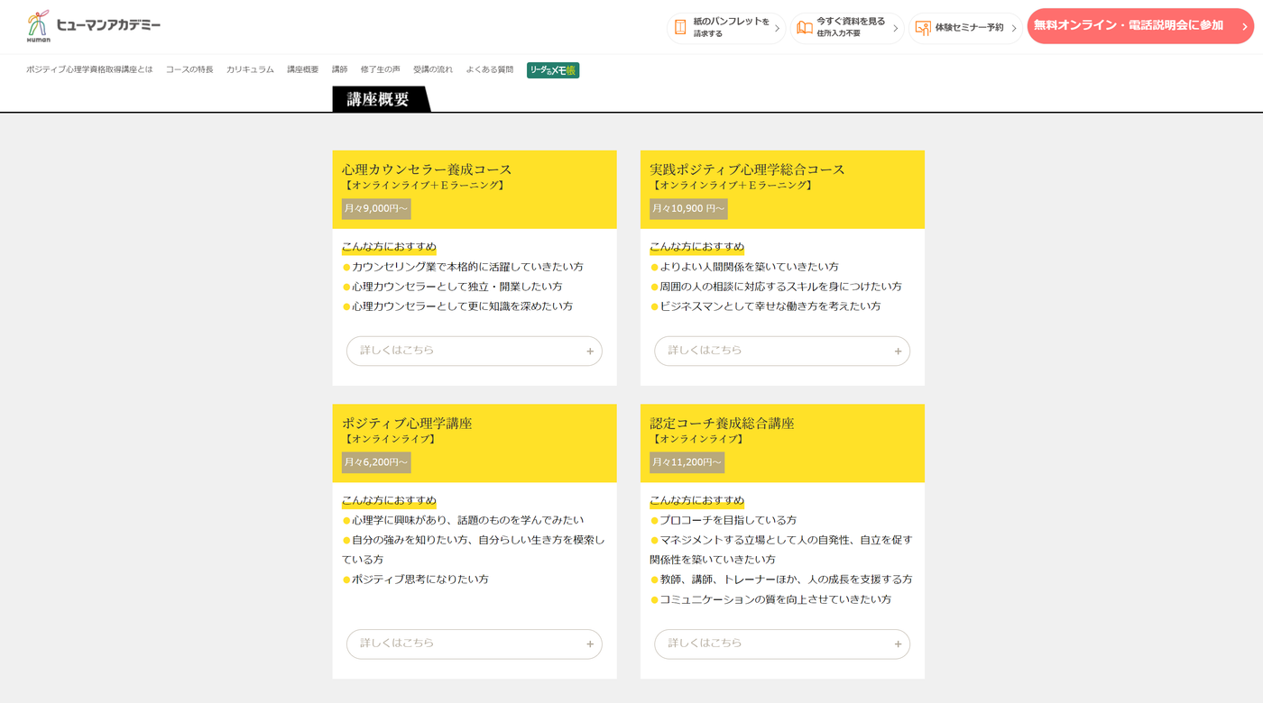Go to コースの特長 nav item
Viewport: 1263px width, 703px height.
click(189, 69)
